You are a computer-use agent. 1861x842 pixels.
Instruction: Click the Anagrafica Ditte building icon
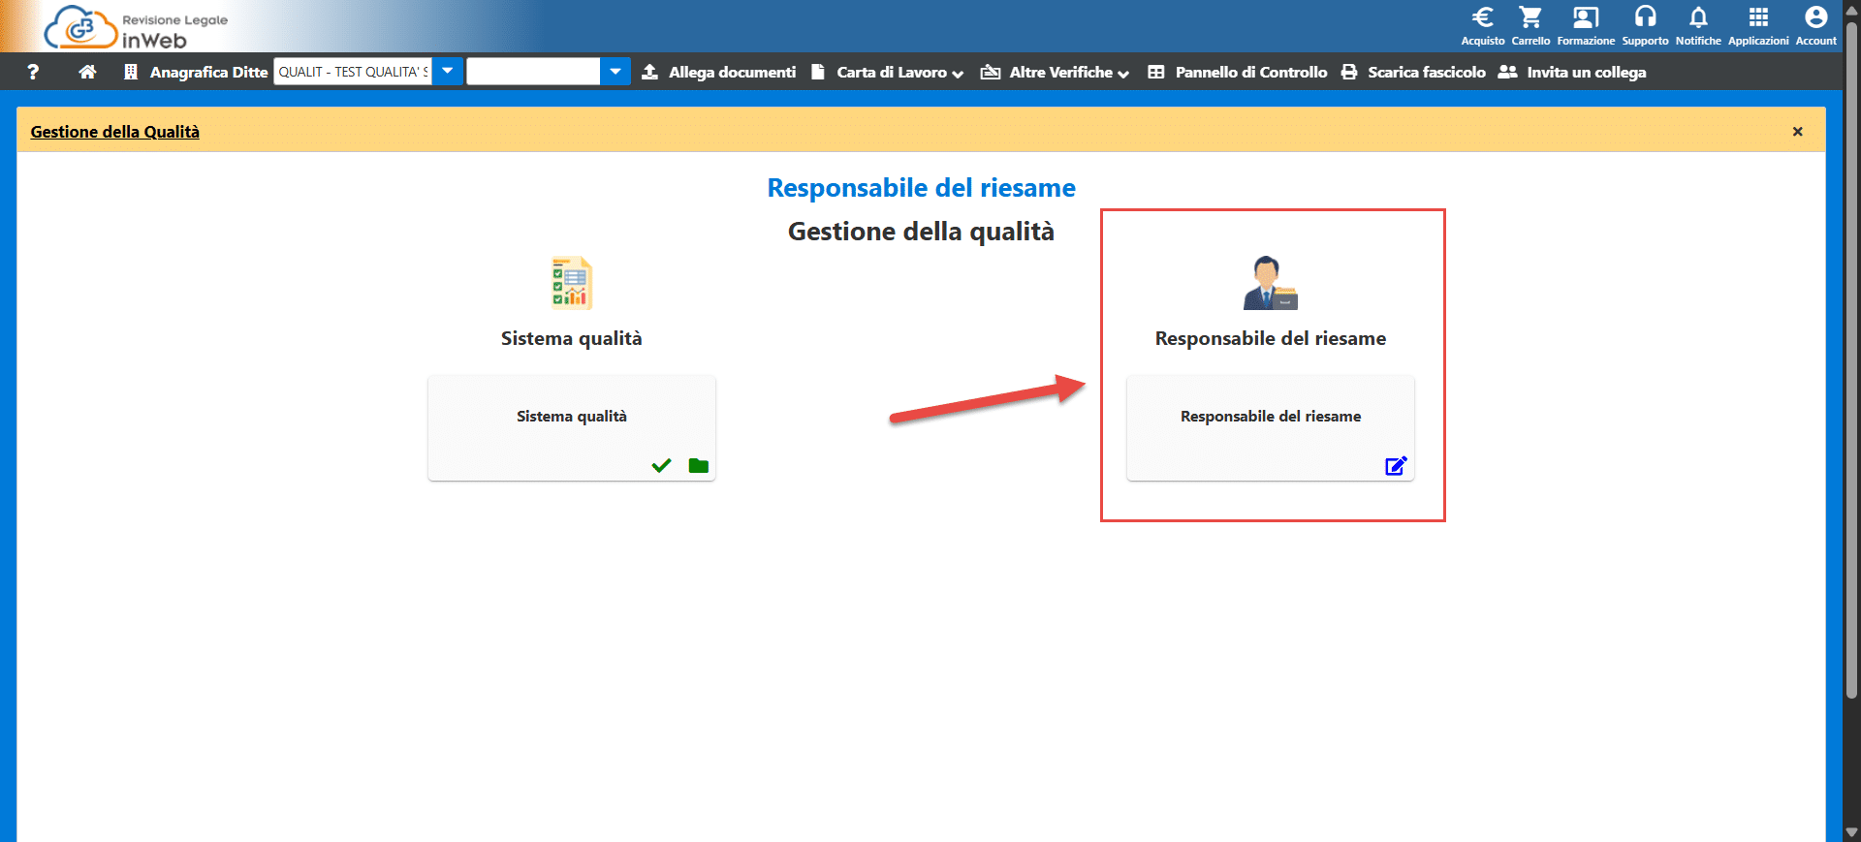pos(131,72)
